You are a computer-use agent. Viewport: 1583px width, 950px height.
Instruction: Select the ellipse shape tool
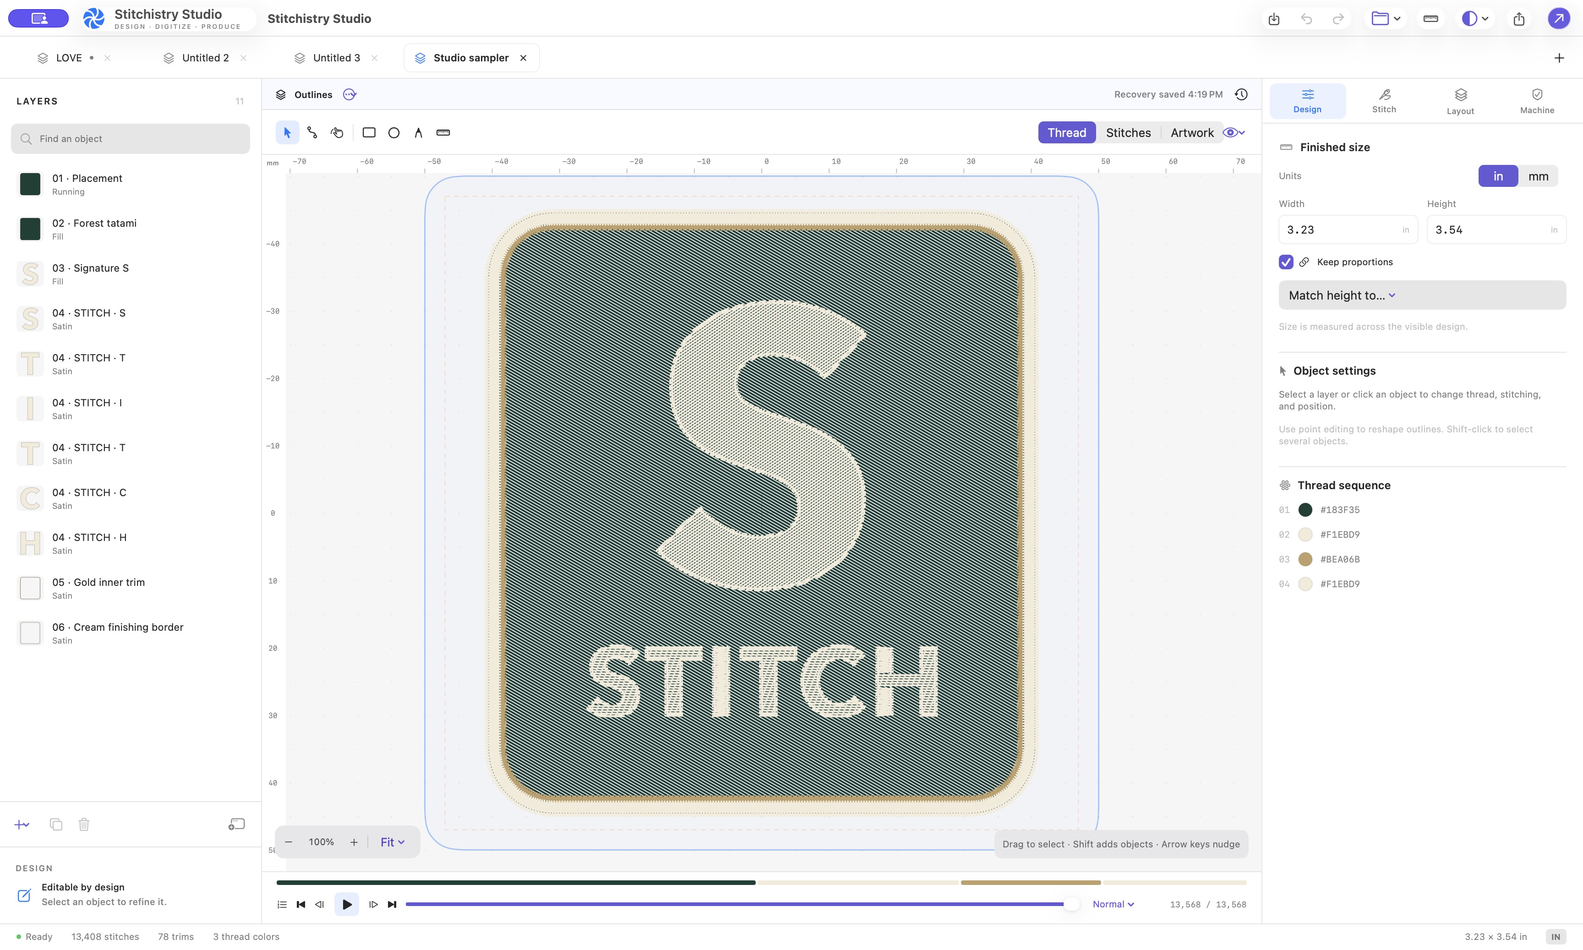coord(393,132)
